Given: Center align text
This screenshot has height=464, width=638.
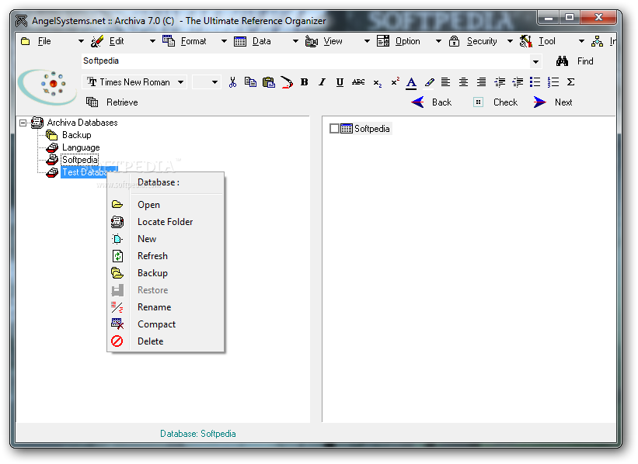Looking at the screenshot, I should pyautogui.click(x=463, y=82).
